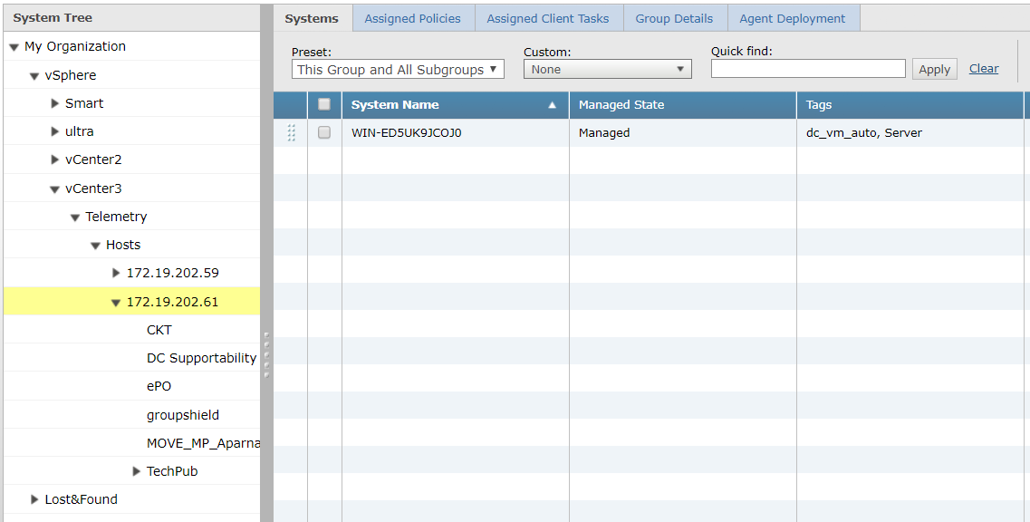
Task: Collapse the Telemetry group
Action: (75, 217)
